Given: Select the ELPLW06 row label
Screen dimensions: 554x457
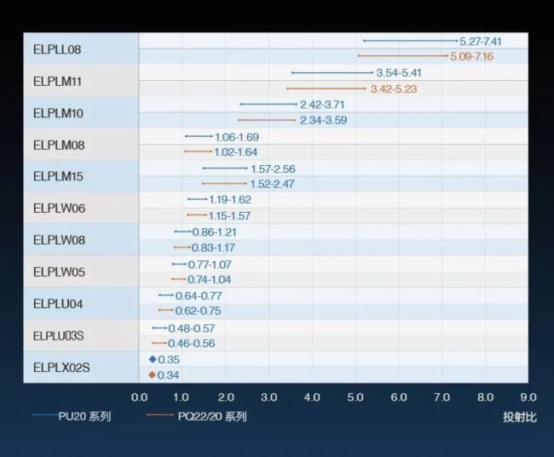Looking at the screenshot, I should [x=59, y=209].
